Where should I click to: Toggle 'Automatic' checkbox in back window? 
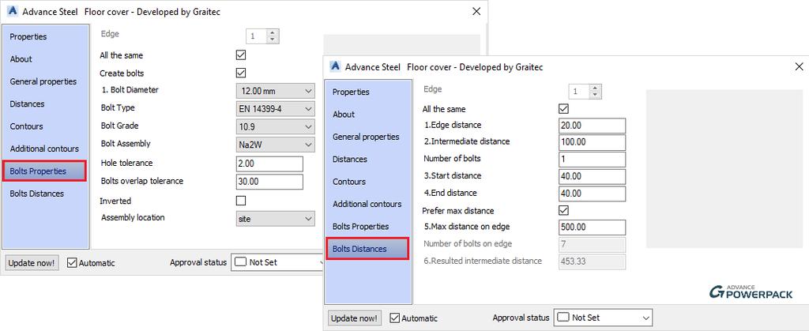(72, 262)
